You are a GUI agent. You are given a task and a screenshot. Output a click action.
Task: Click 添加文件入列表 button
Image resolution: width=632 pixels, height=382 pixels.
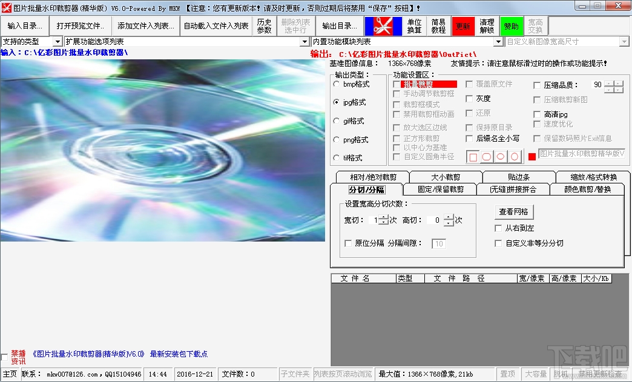146,26
